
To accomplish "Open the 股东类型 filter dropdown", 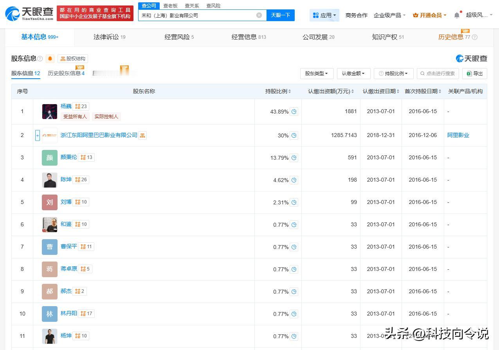I will coord(317,73).
